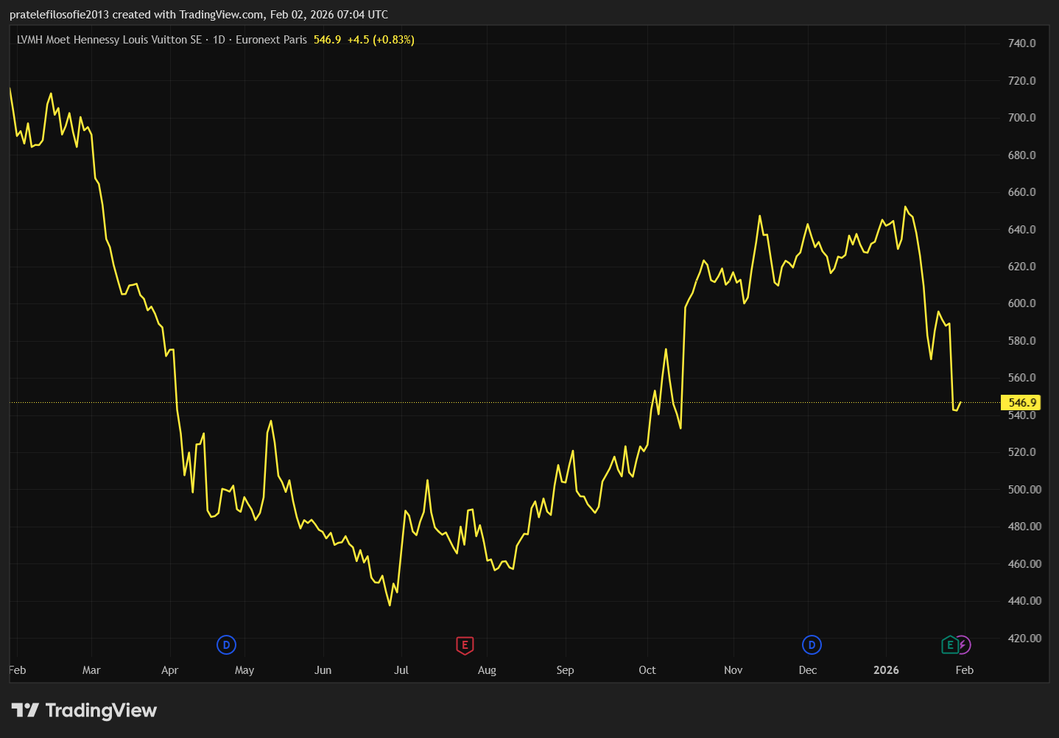
Task: Click the 1D interval label in the legend
Action: (219, 40)
